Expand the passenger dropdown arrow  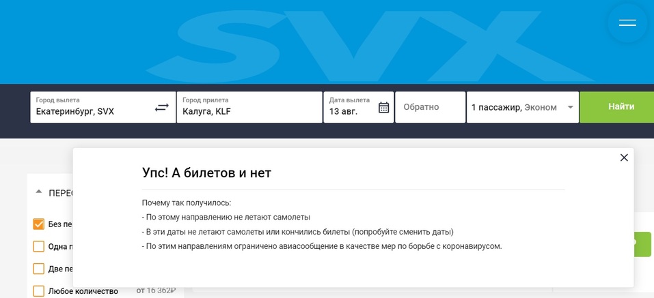coord(570,108)
